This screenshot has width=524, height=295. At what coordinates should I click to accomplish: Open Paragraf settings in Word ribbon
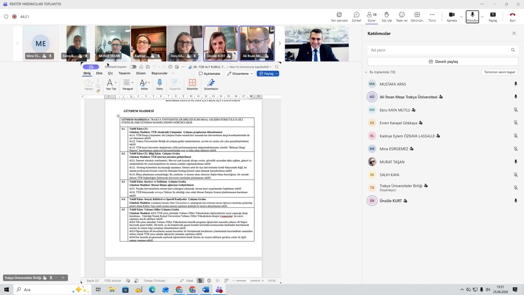click(x=128, y=84)
